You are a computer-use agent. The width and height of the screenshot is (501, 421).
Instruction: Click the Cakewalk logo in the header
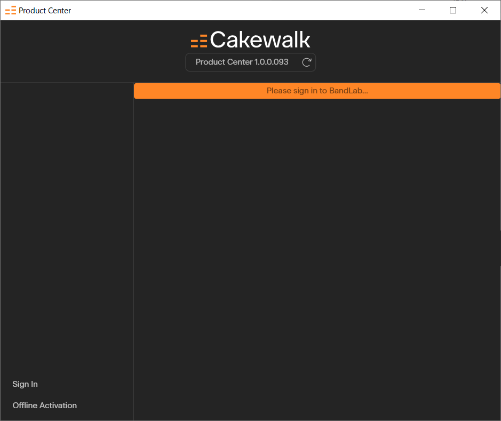point(251,40)
